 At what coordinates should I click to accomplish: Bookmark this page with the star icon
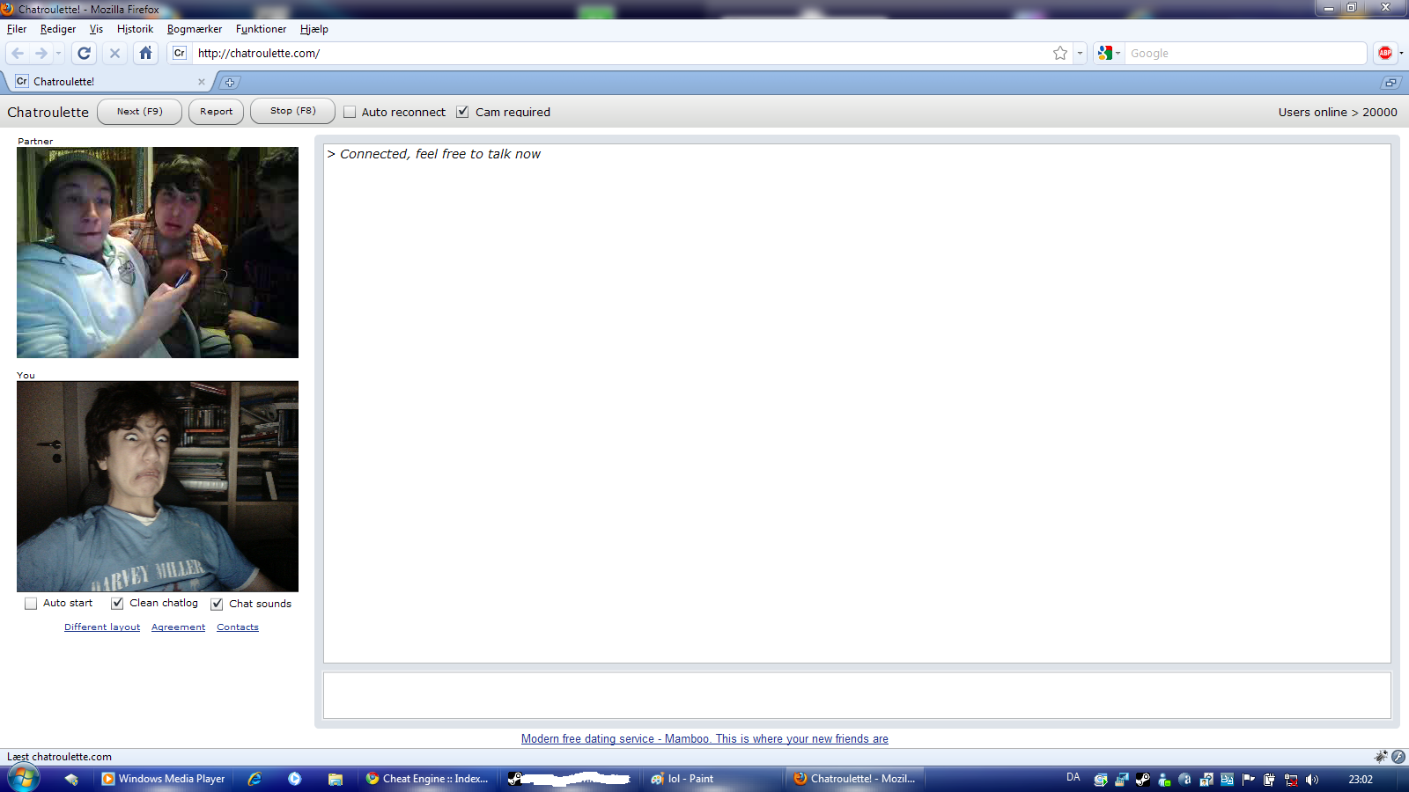tap(1060, 53)
